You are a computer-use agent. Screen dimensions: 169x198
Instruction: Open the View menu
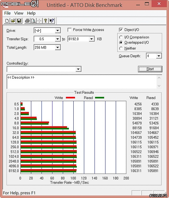pos(19,13)
